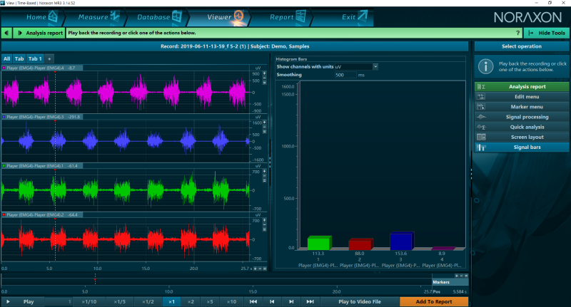Click Add To Report button
Viewport: 571px width, 307px height.
[434, 301]
